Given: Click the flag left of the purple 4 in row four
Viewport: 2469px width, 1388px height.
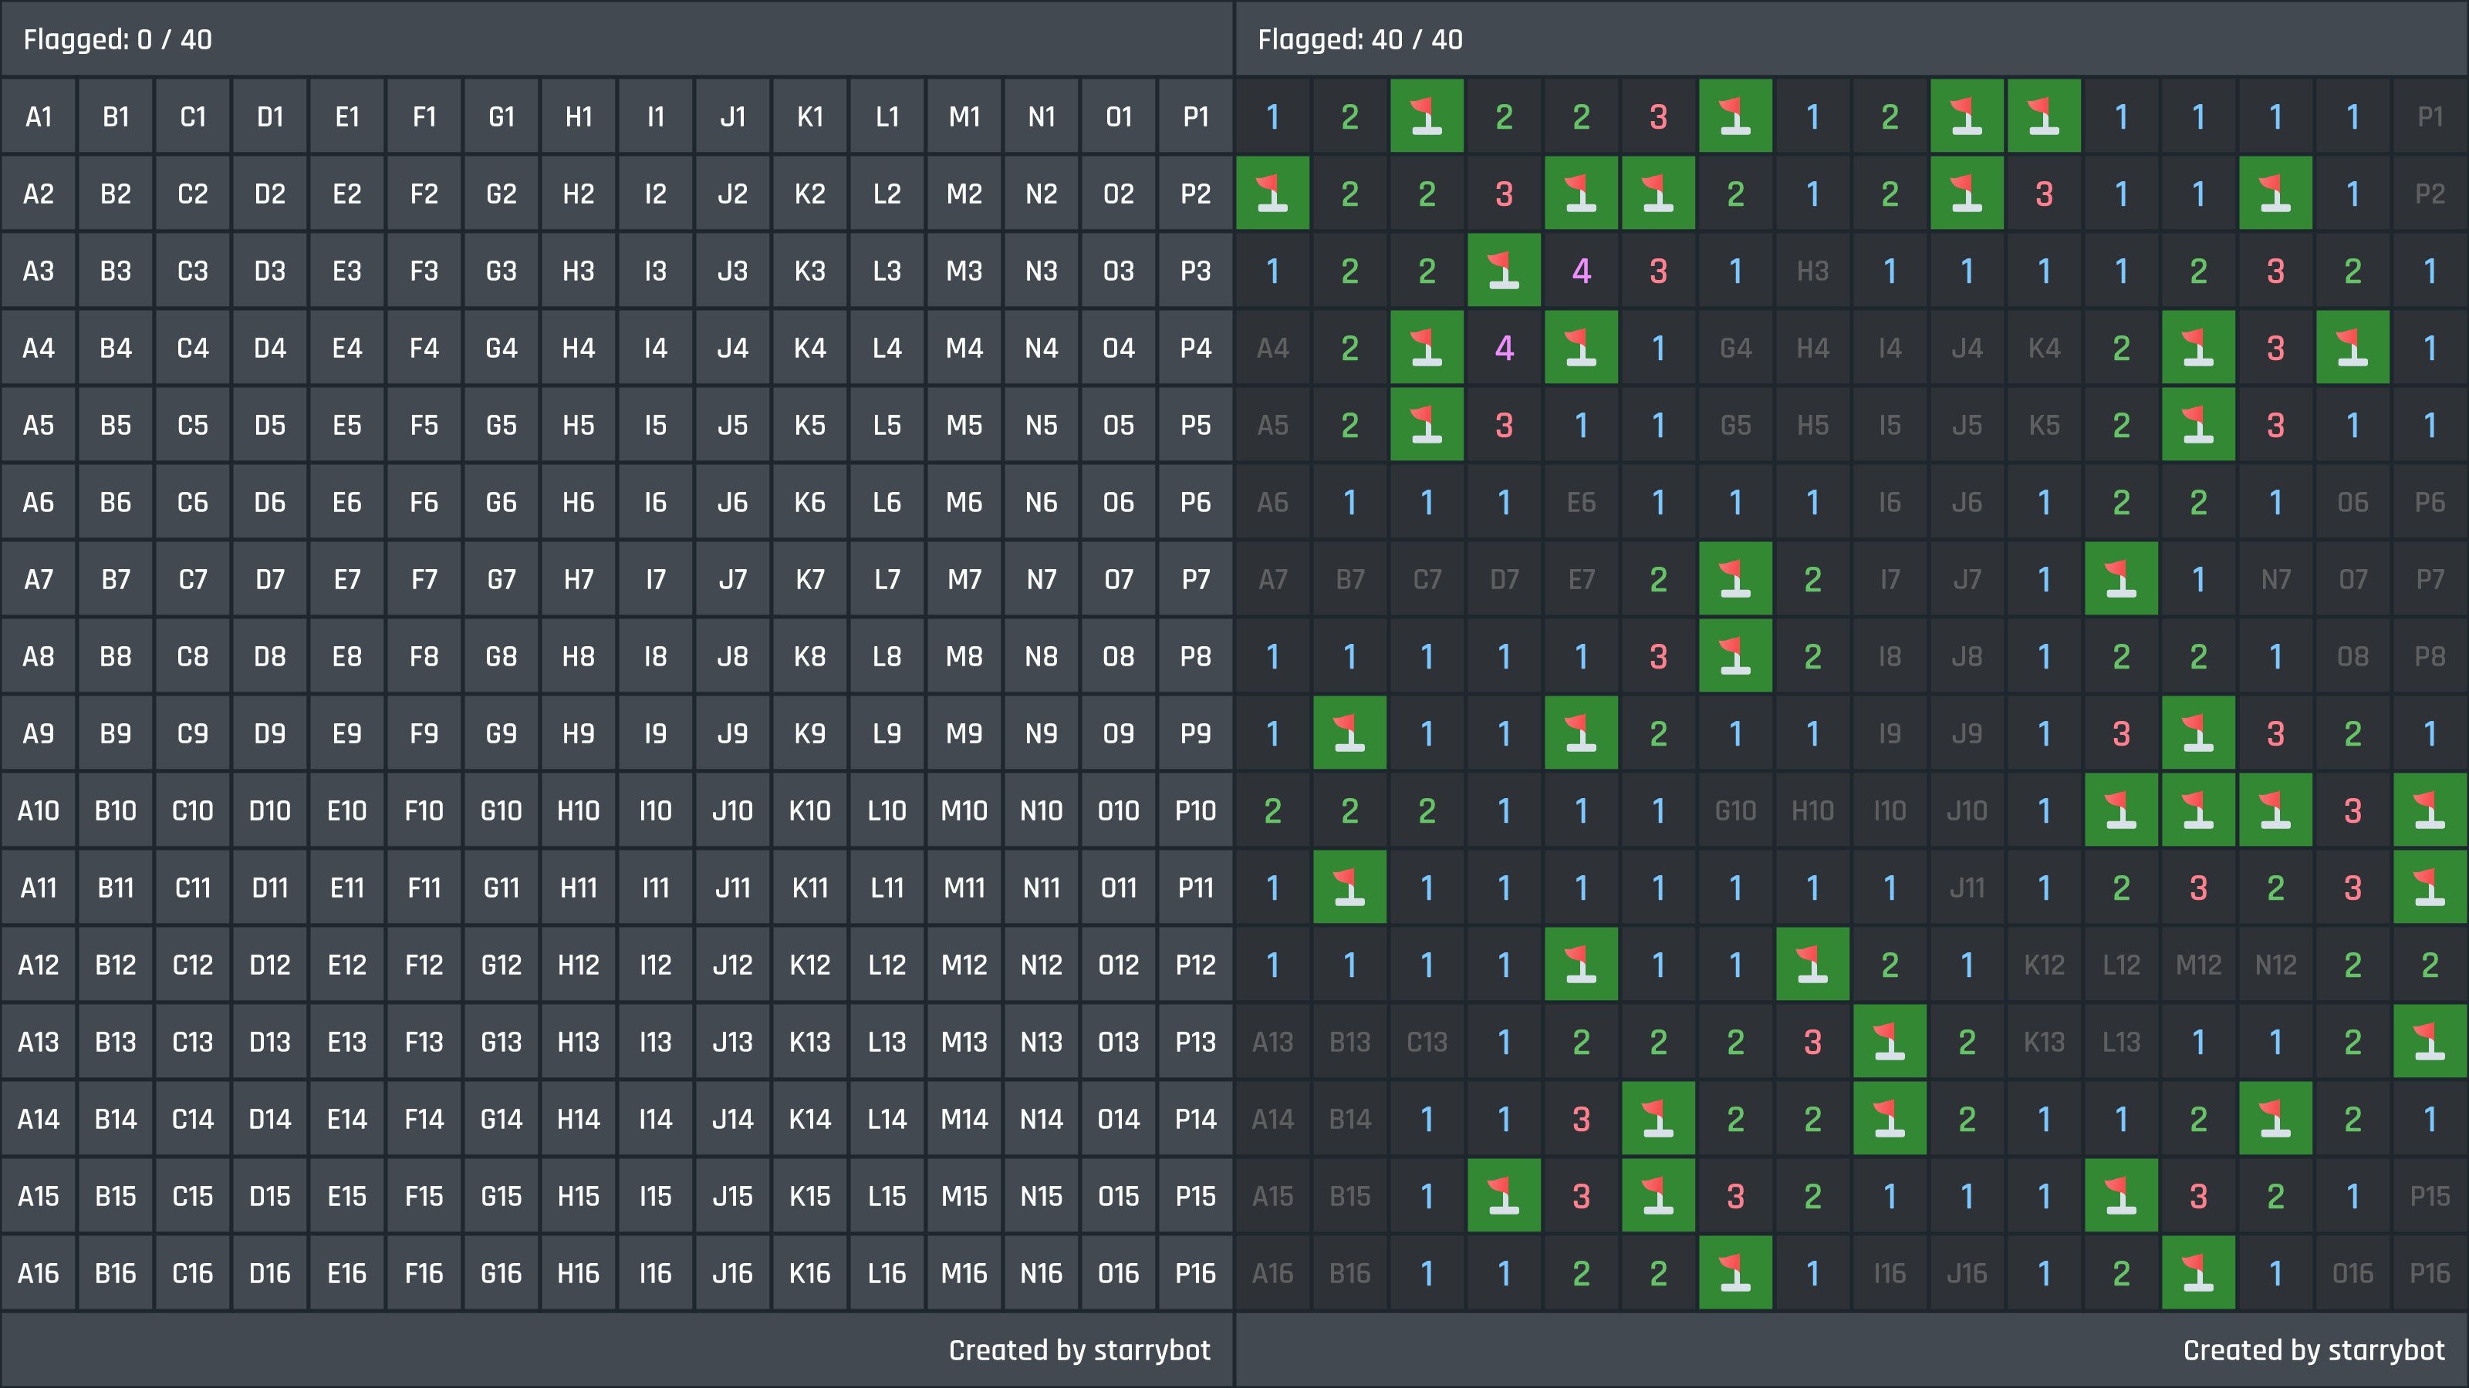Looking at the screenshot, I should point(1426,348).
